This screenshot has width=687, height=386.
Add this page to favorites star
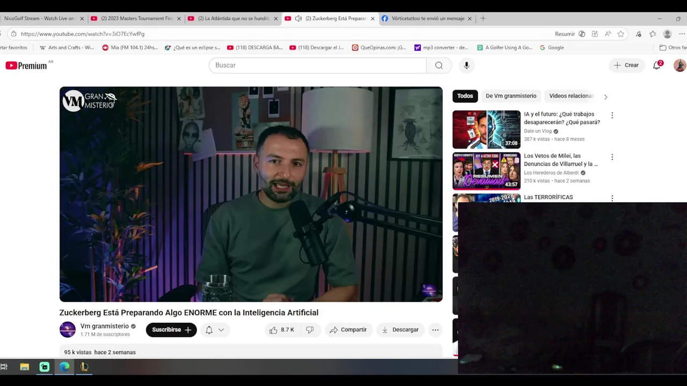pyautogui.click(x=621, y=34)
